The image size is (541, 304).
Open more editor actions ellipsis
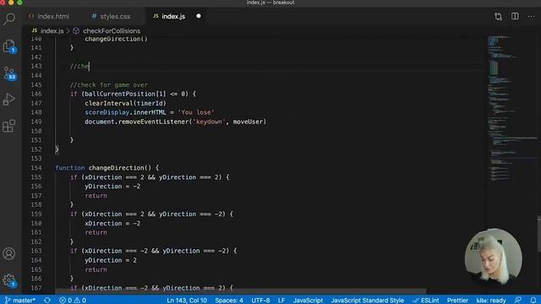coord(531,16)
